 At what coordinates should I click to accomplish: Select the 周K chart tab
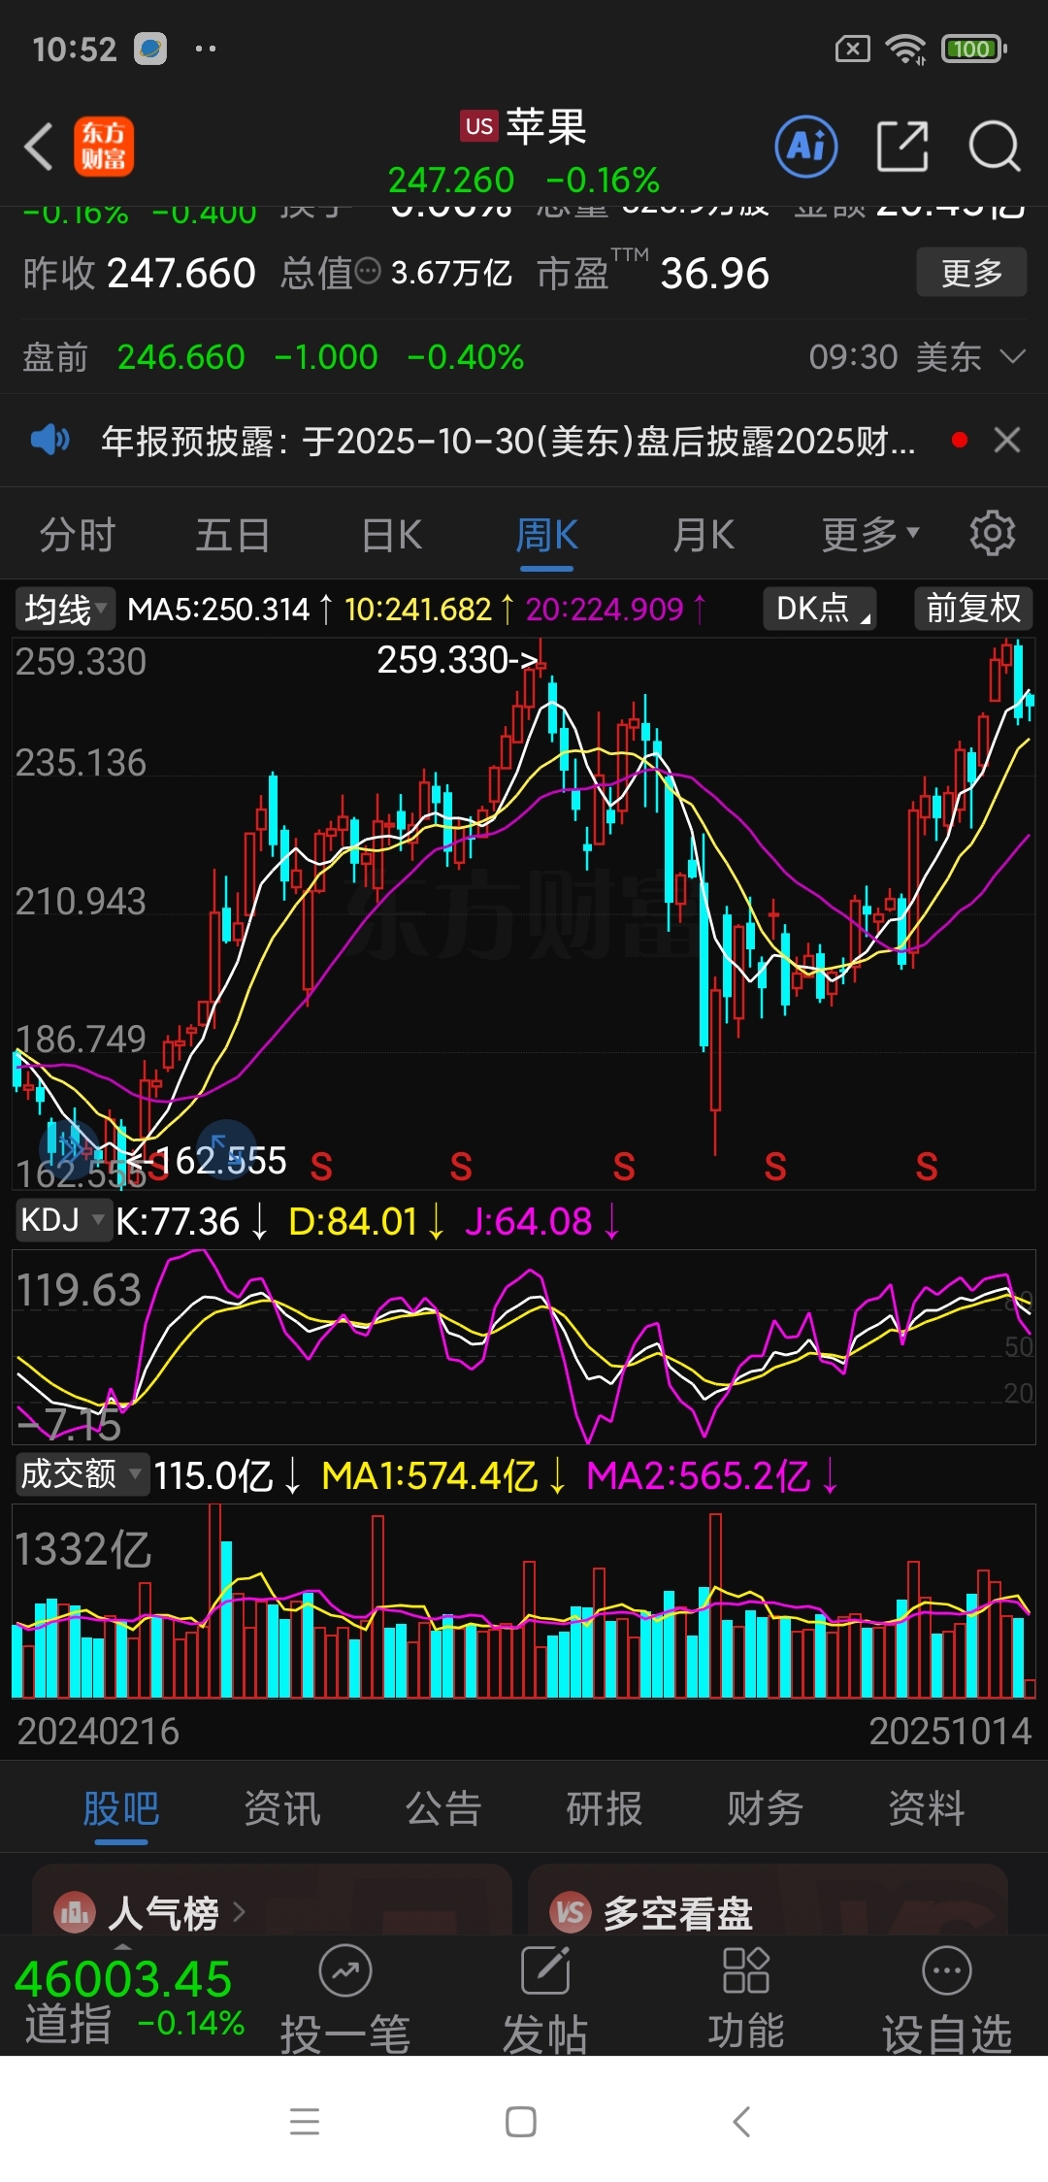[x=546, y=535]
